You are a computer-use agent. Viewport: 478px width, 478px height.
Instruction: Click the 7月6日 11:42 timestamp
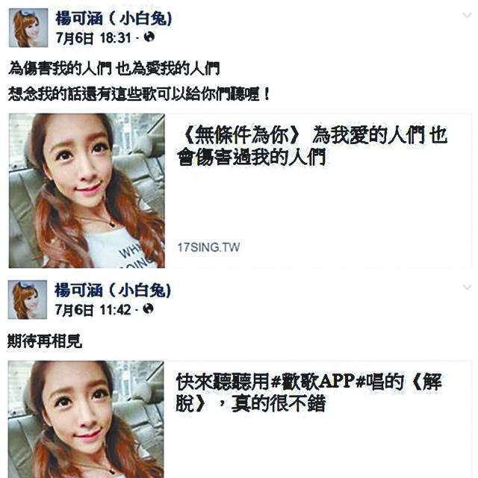pos(93,310)
